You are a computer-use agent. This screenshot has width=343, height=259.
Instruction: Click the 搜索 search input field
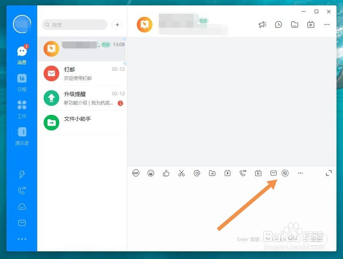pos(74,24)
